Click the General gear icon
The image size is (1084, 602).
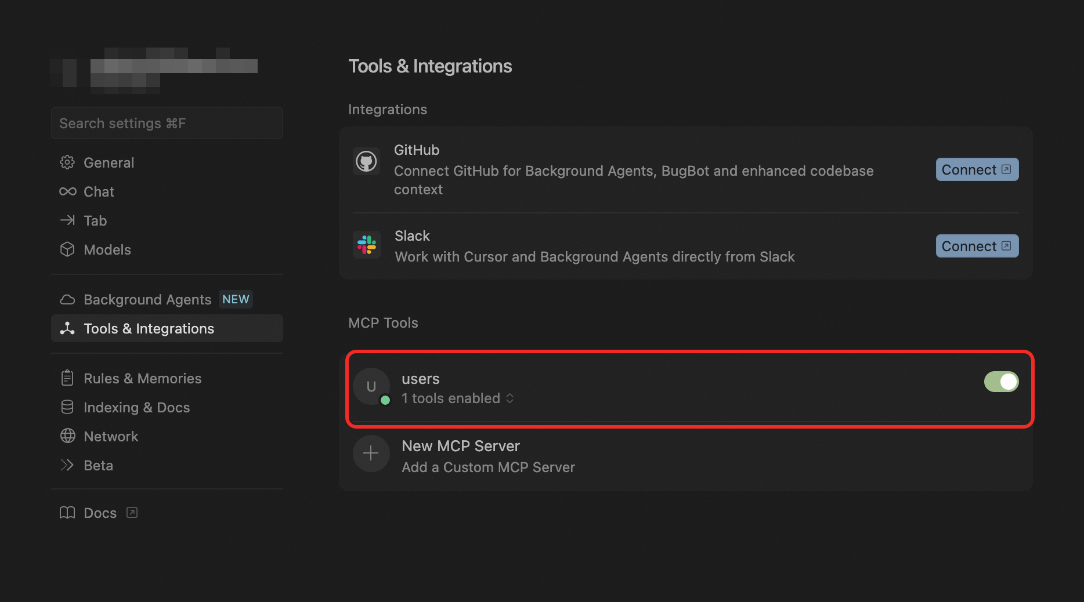pyautogui.click(x=67, y=162)
